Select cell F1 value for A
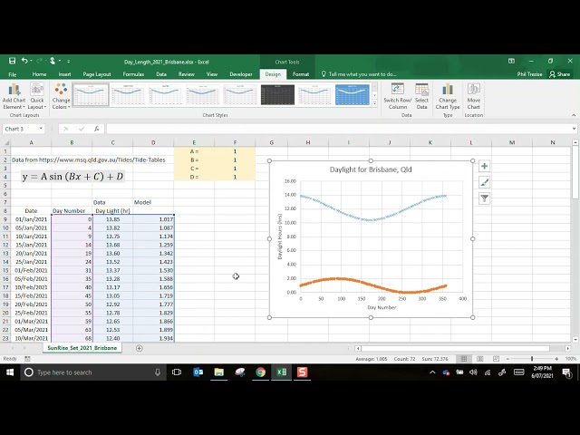Image resolution: width=580 pixels, height=435 pixels. click(x=235, y=151)
